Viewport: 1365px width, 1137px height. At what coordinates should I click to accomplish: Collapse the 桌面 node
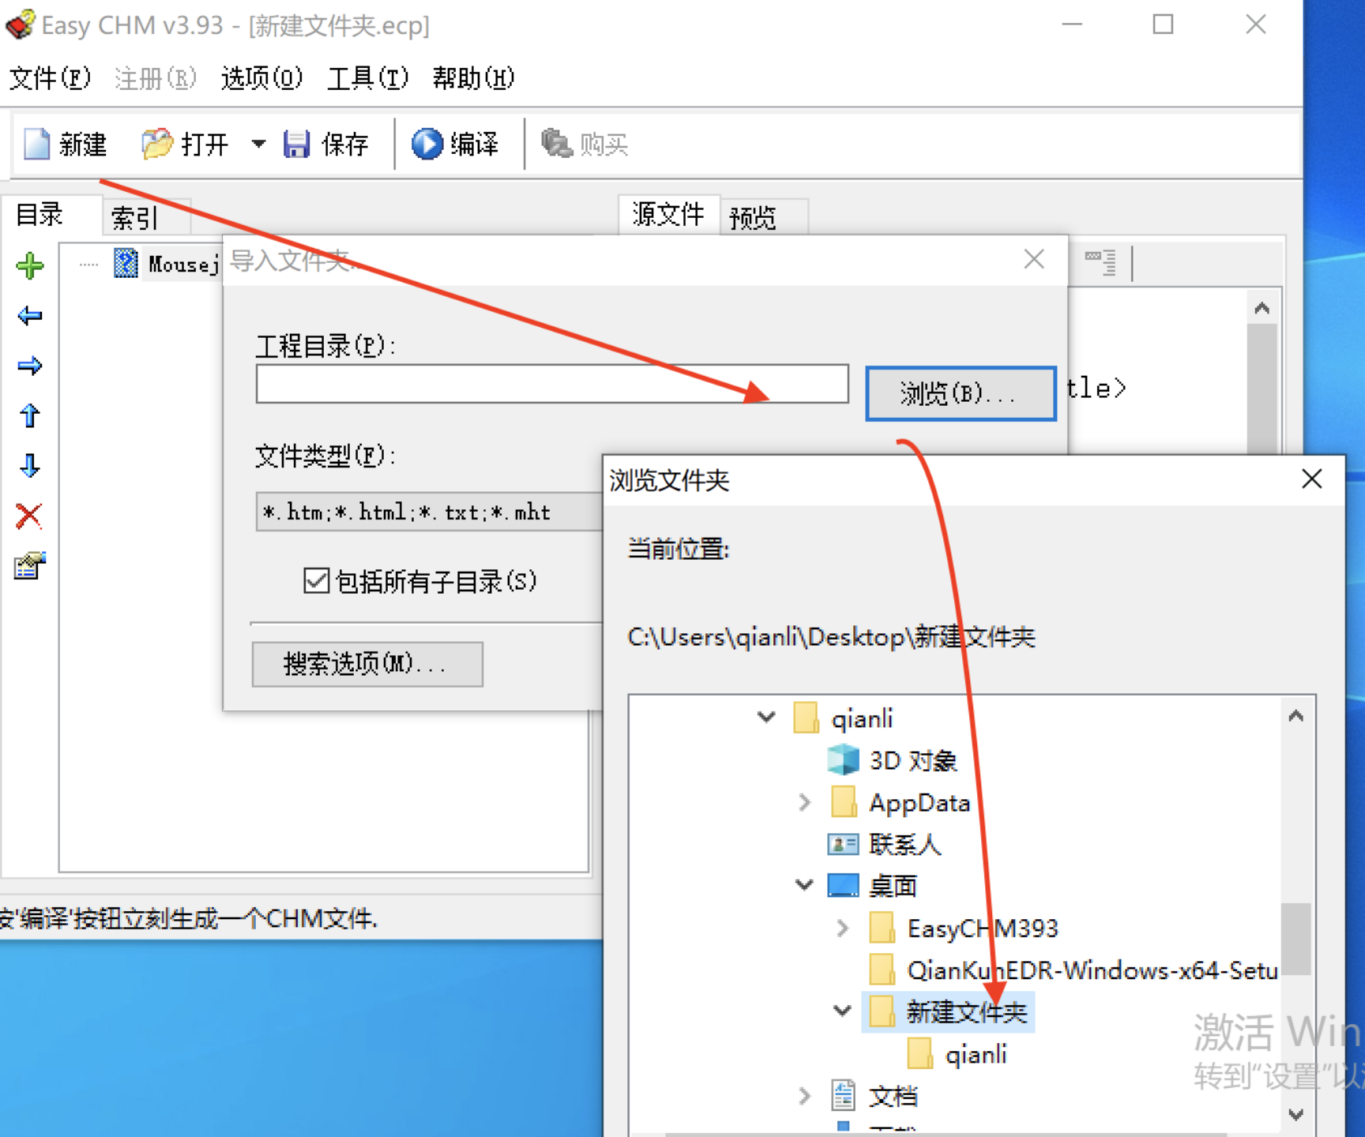(804, 885)
